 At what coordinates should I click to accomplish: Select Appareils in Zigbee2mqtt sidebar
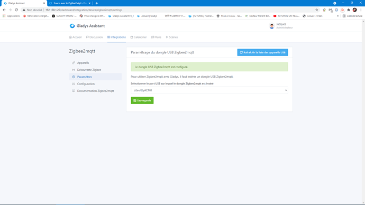tap(95, 63)
